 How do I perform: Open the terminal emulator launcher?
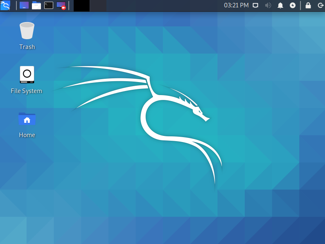click(49, 5)
